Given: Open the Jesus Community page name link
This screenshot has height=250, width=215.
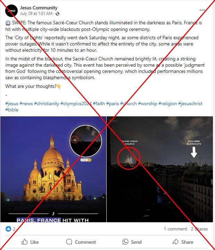Looking at the screenshot, I should [x=39, y=8].
